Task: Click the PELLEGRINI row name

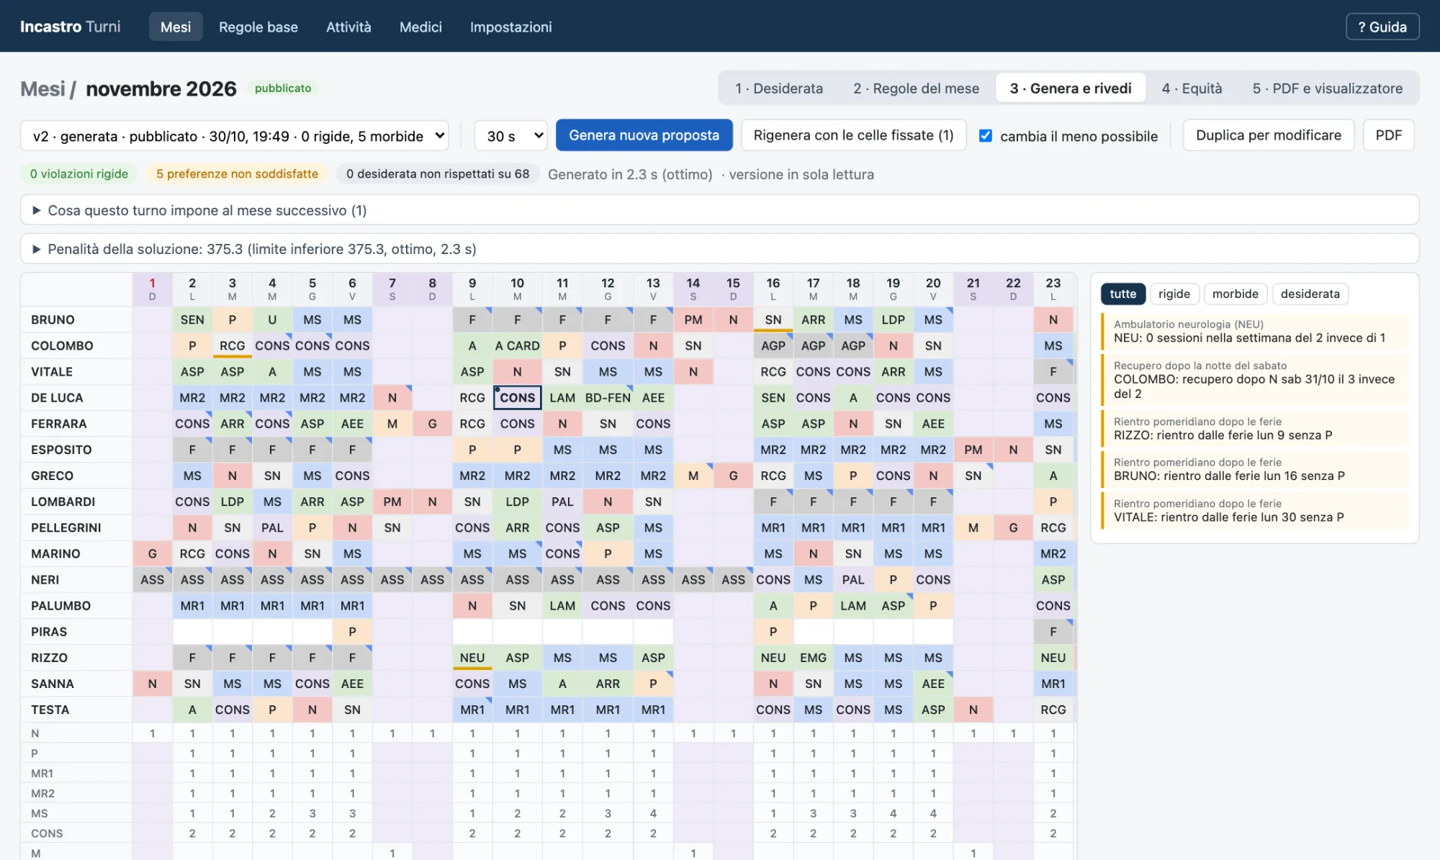Action: tap(66, 528)
